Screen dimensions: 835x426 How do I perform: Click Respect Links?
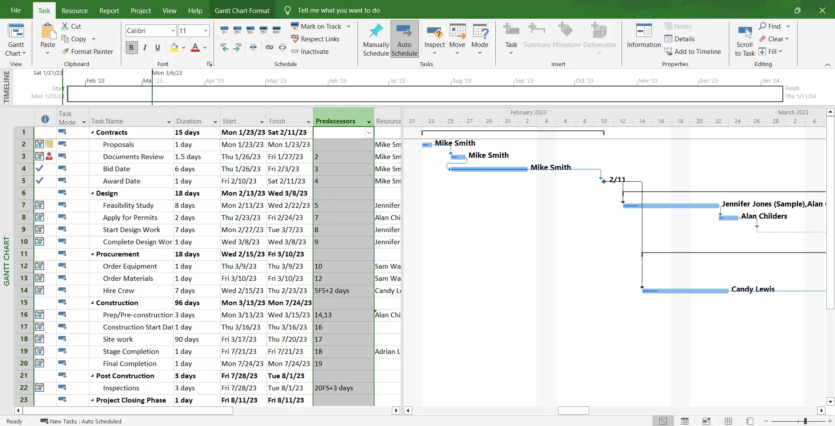click(x=321, y=39)
